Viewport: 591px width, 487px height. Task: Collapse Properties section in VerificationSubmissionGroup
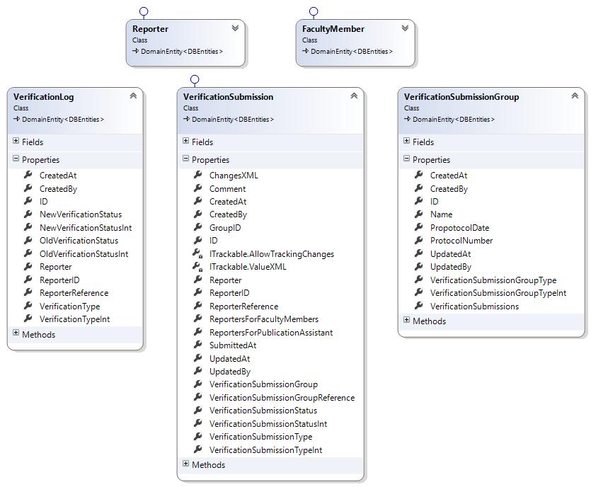[x=407, y=159]
